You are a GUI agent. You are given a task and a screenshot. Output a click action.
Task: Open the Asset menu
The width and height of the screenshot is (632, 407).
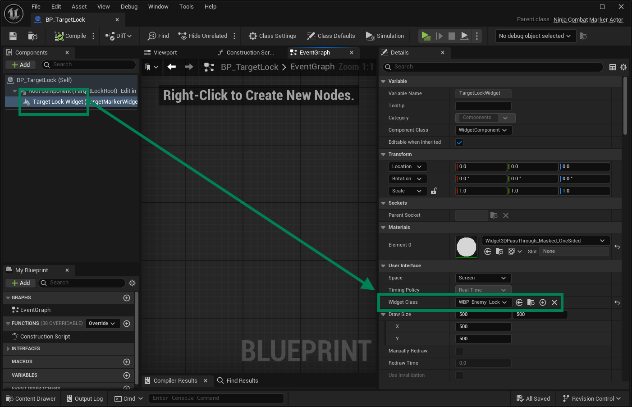click(x=79, y=7)
